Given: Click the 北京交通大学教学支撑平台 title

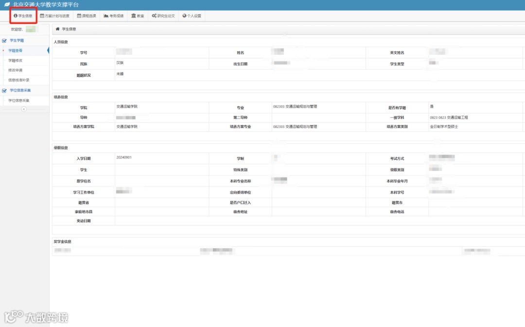Looking at the screenshot, I should click(x=46, y=5).
